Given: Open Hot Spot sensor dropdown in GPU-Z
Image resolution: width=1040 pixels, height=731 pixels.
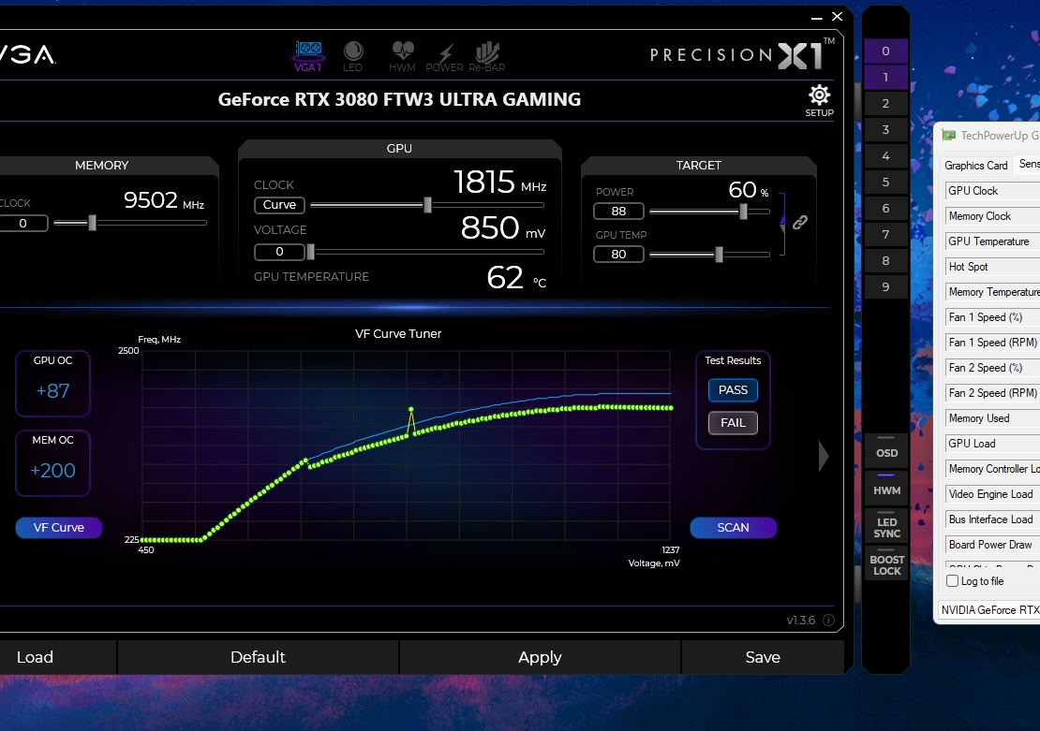Looking at the screenshot, I should [992, 267].
